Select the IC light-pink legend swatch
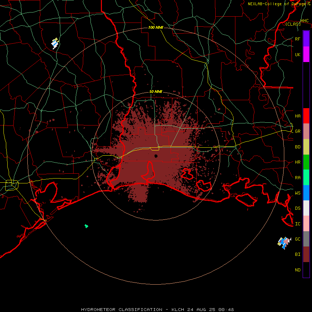Screen dimensions: 312x312 click(306, 224)
